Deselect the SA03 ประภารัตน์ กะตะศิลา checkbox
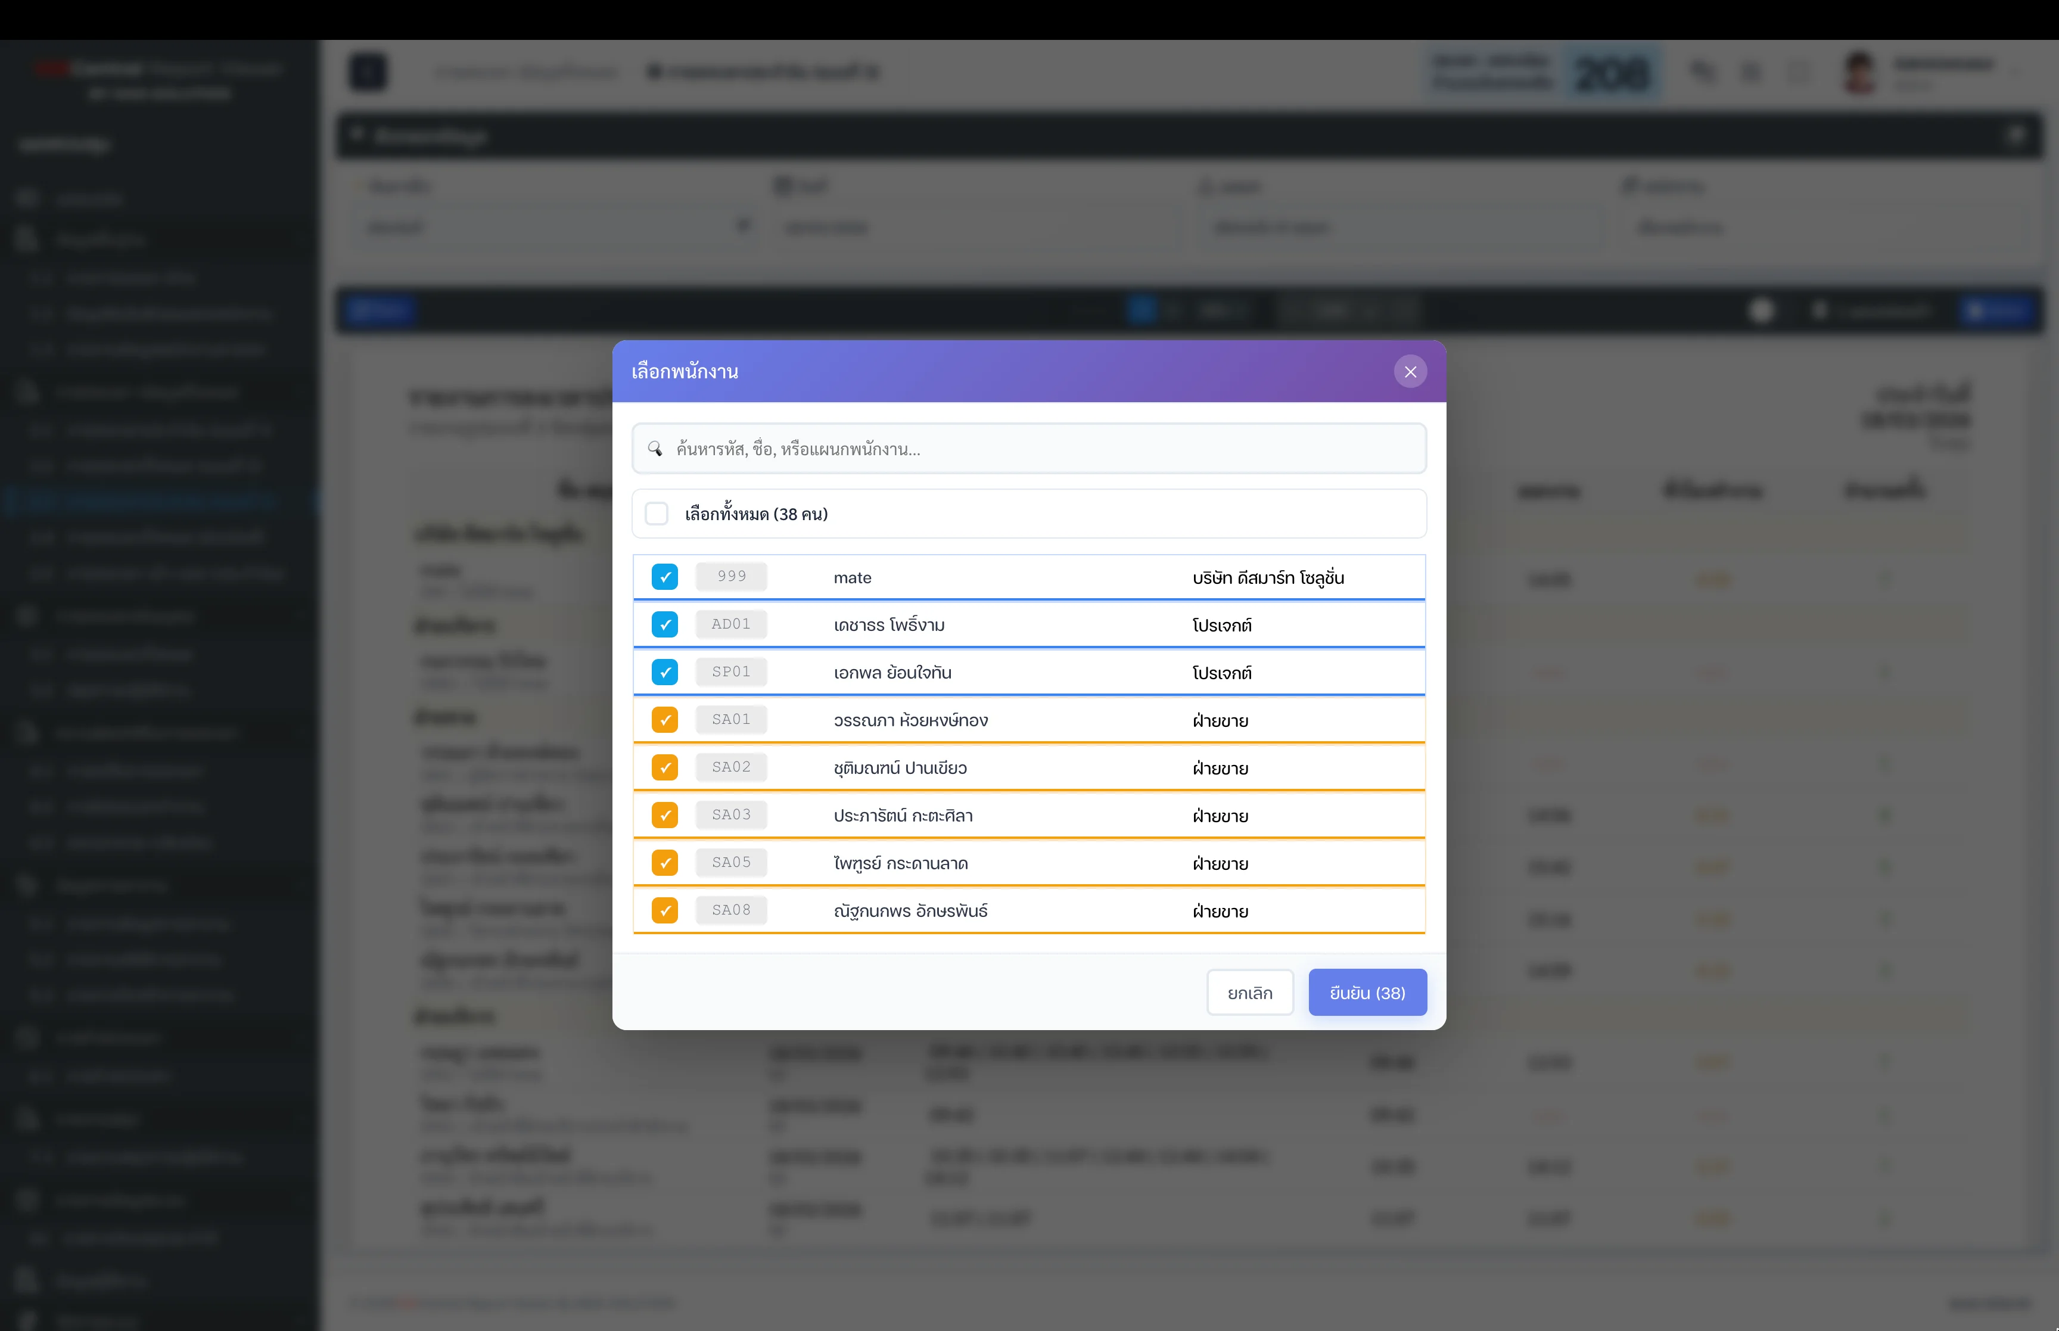Screen dimensions: 2059x1331 pos(664,815)
